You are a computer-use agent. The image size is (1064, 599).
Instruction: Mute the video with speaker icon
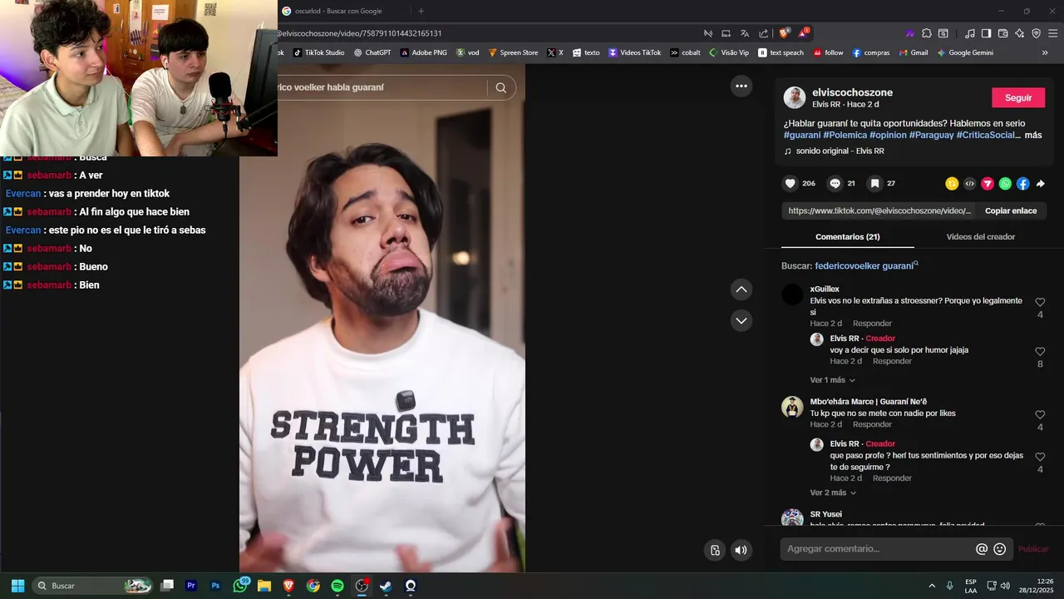point(741,550)
